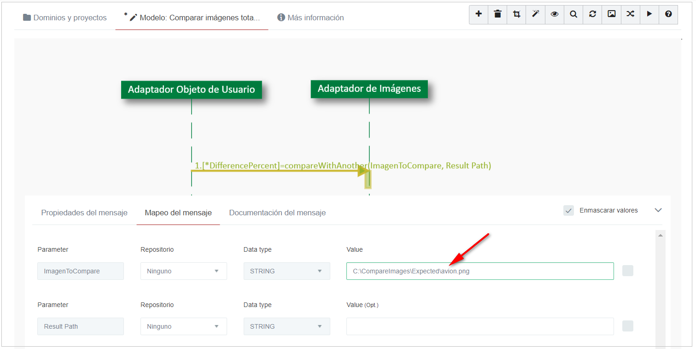696x349 pixels.
Task: Click the plus (add) toolbar icon
Action: 479,14
